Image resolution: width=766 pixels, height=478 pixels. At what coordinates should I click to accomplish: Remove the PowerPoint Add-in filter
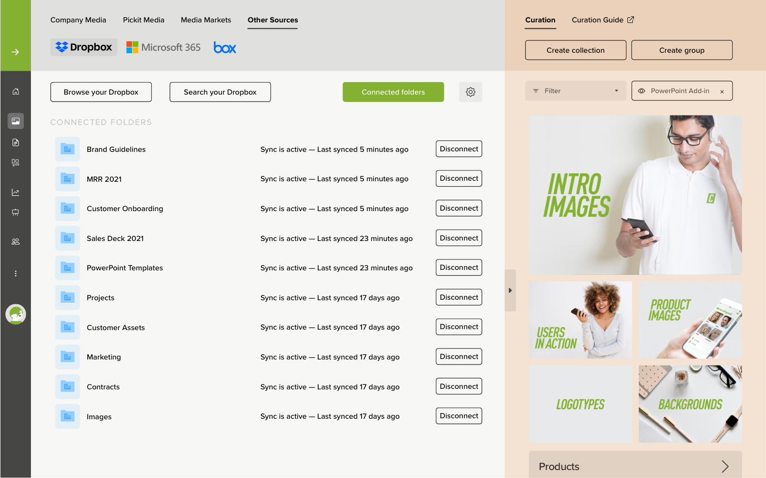pos(722,92)
